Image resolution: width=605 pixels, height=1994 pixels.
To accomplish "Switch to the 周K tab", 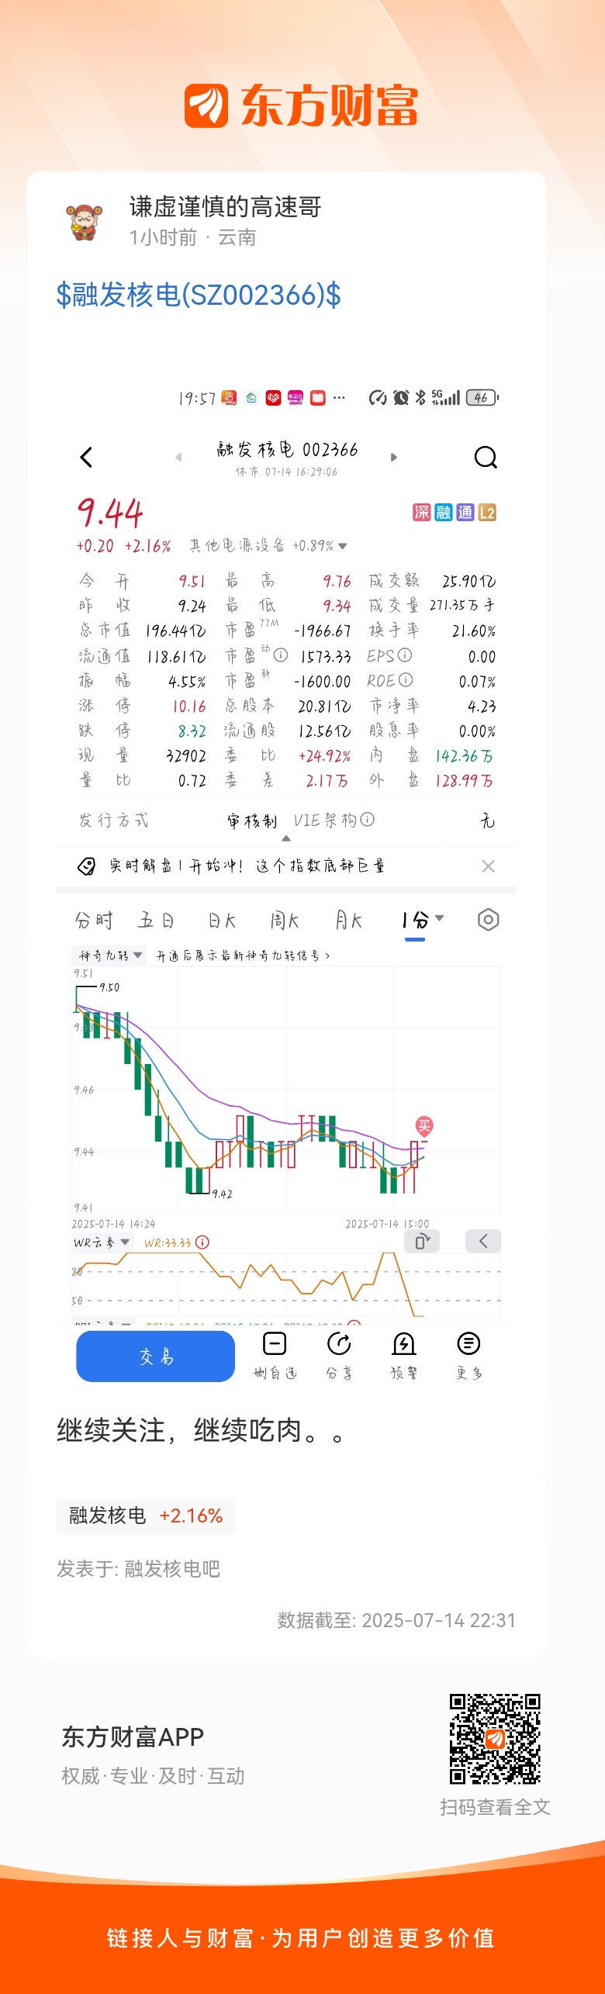I will point(285,921).
